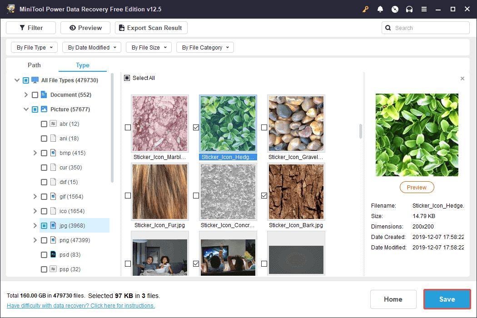Tick the checkbox for Sticker_Icon_Marble image
Screen dimensions: 477x318
click(x=128, y=128)
